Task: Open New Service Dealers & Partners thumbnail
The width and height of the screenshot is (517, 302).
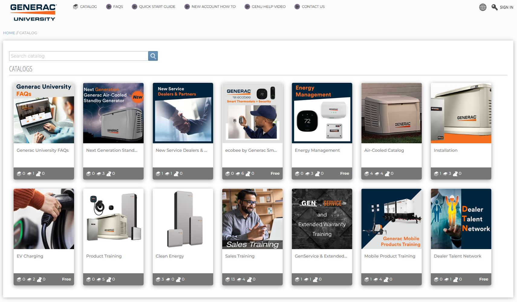Action: (x=183, y=113)
